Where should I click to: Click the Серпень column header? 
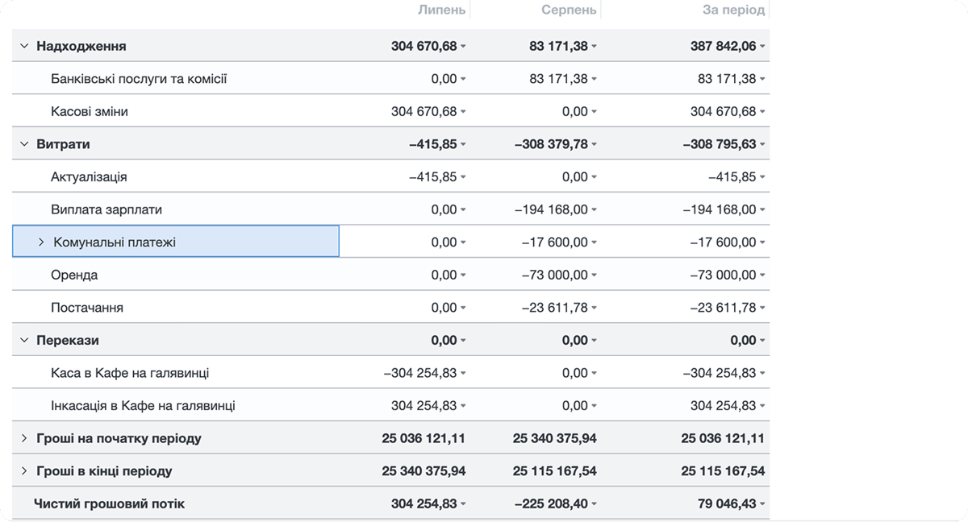click(x=569, y=10)
